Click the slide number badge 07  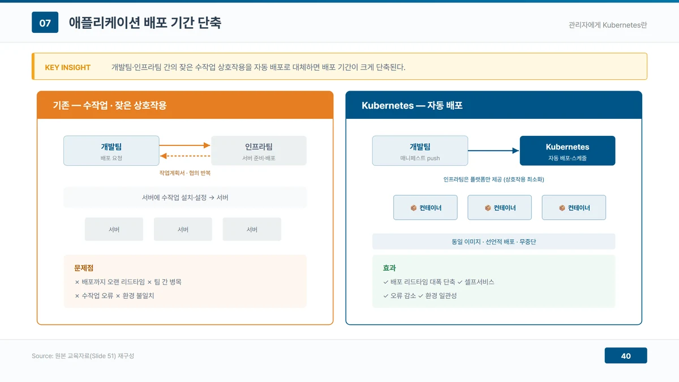(x=45, y=23)
